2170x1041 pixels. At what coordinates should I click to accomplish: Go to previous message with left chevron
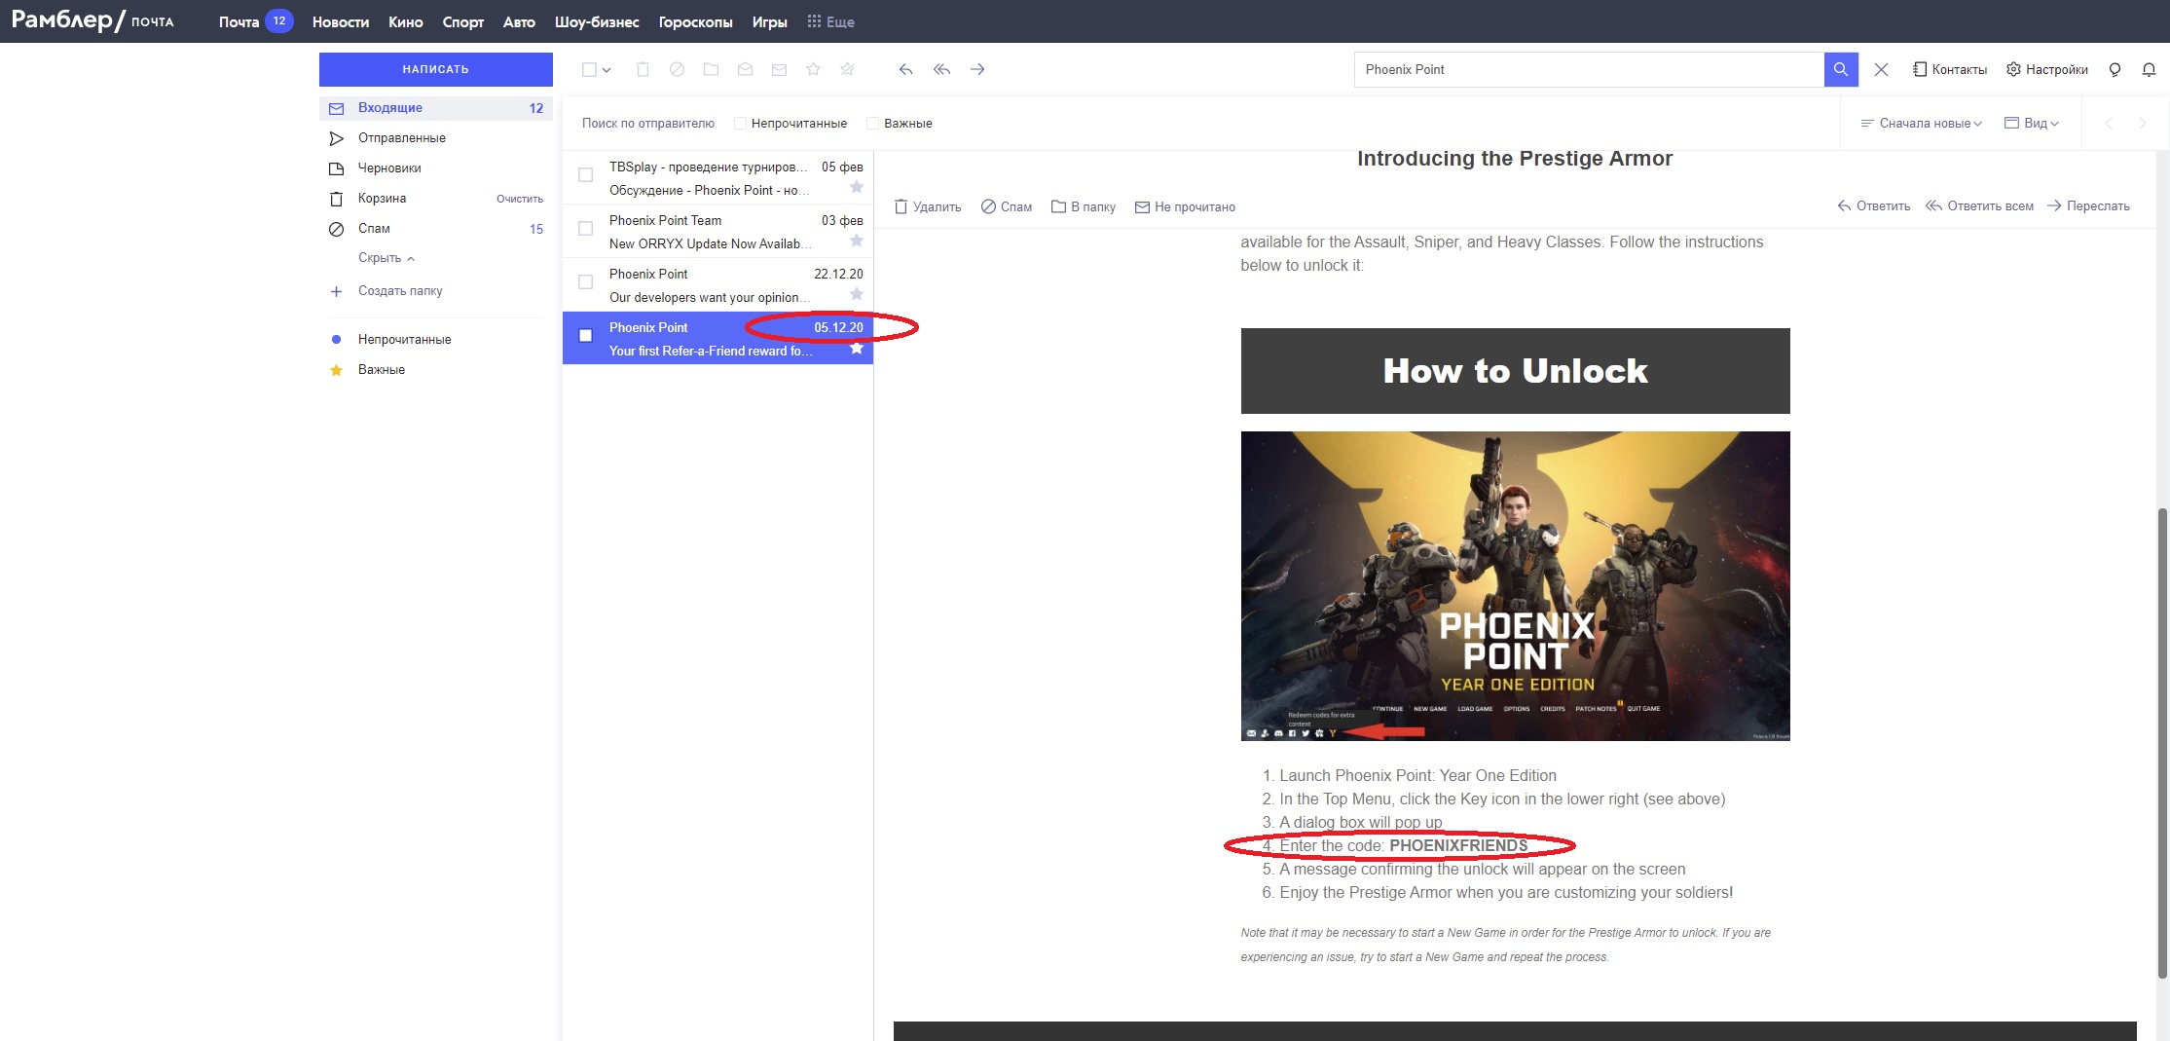tap(2109, 124)
